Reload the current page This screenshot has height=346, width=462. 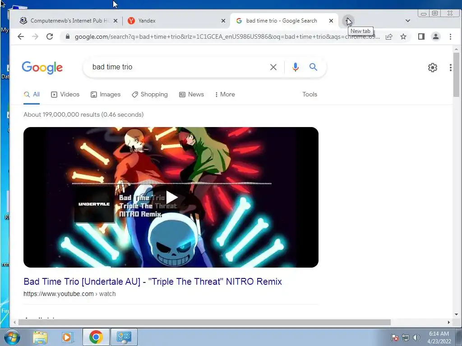[50, 36]
